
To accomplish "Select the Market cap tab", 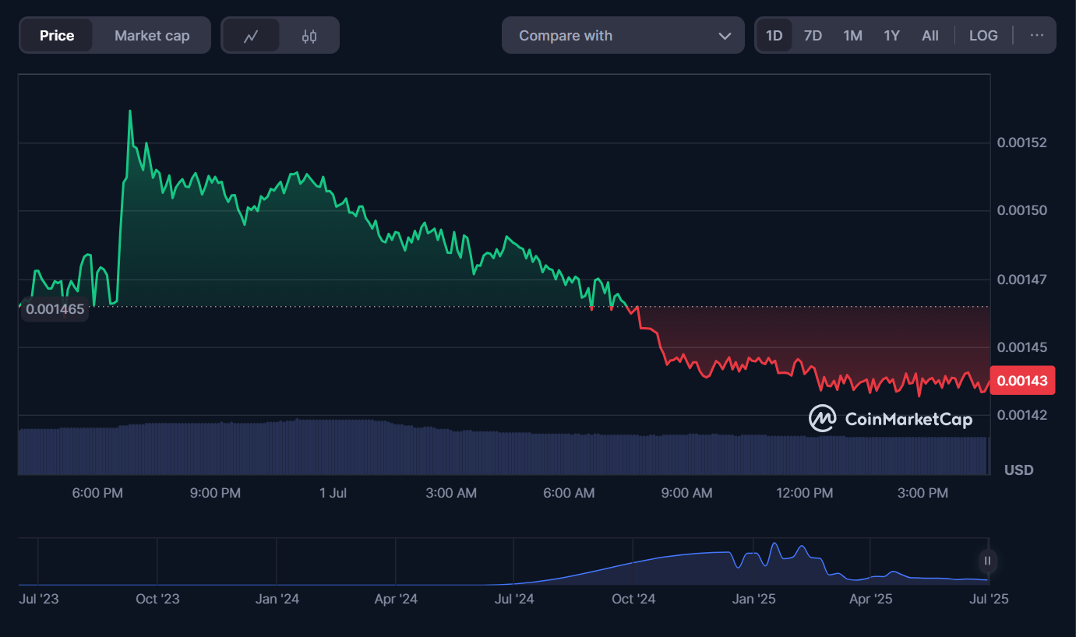I will point(152,36).
